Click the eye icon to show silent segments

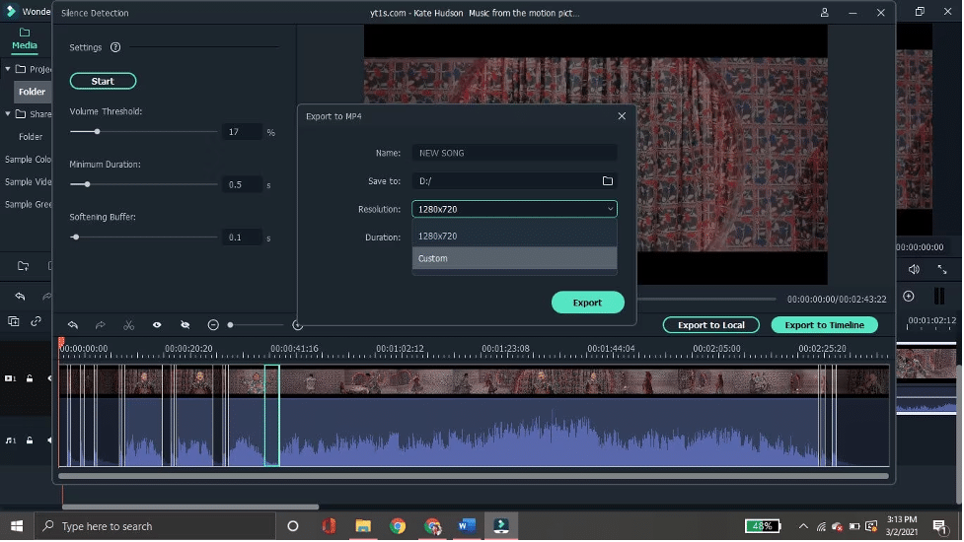[157, 325]
